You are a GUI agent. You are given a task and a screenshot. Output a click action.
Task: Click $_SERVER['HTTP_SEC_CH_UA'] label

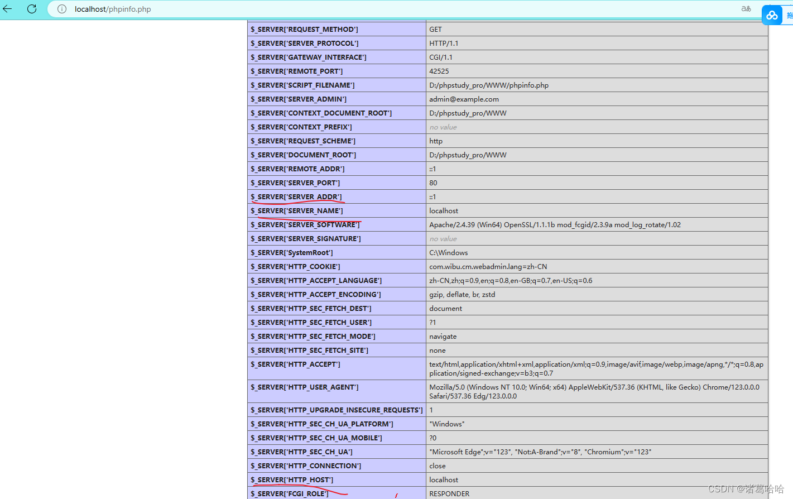point(301,452)
